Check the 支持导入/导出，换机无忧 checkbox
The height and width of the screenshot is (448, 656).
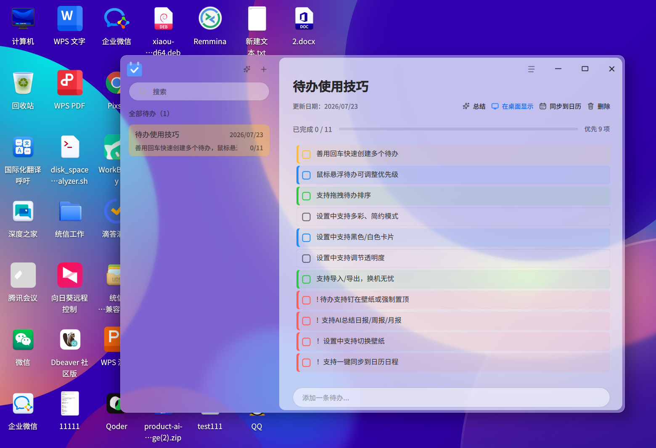[307, 279]
